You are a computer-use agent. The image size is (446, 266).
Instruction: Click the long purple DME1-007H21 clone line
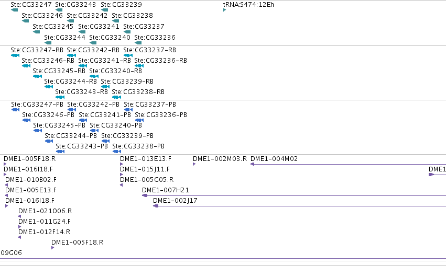click(294, 195)
